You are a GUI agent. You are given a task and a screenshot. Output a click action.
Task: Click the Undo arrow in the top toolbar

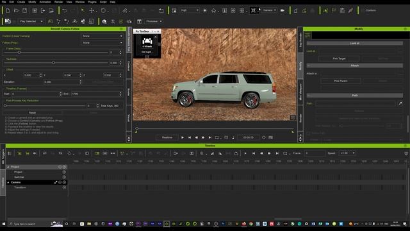click(x=65, y=10)
